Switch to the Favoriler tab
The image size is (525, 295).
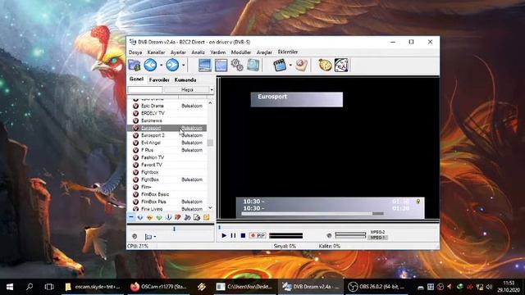click(x=159, y=79)
